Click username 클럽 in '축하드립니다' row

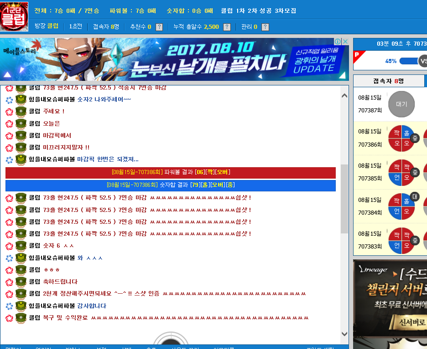click(x=35, y=282)
